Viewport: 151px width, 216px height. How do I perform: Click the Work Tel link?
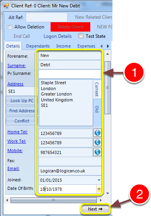click(x=17, y=141)
